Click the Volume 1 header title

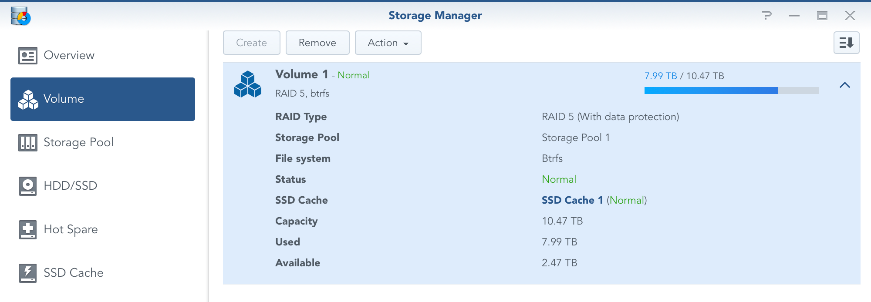301,74
